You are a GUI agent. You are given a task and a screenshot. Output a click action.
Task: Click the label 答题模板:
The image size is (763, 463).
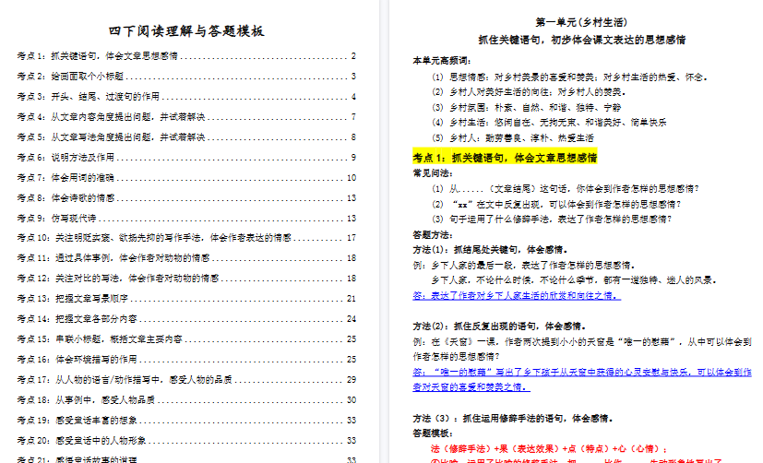(433, 433)
